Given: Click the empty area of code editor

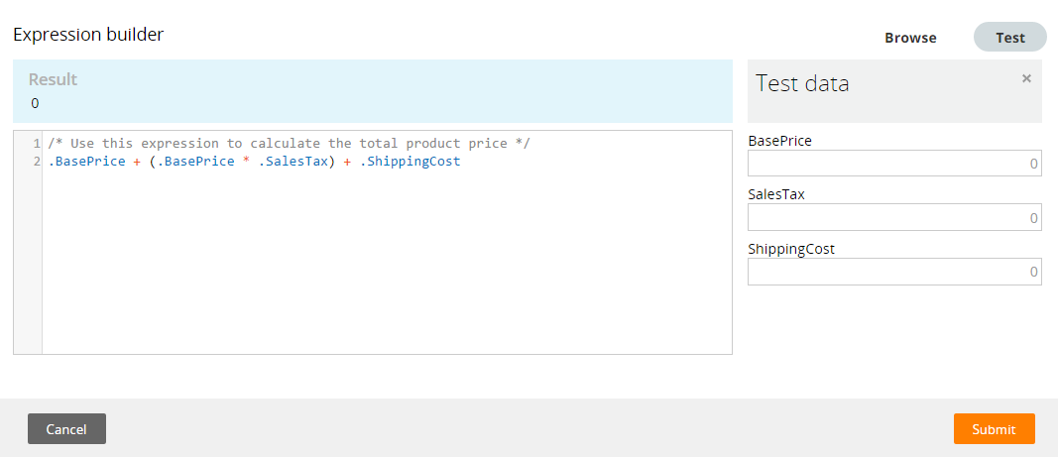Looking at the screenshot, I should pyautogui.click(x=387, y=264).
